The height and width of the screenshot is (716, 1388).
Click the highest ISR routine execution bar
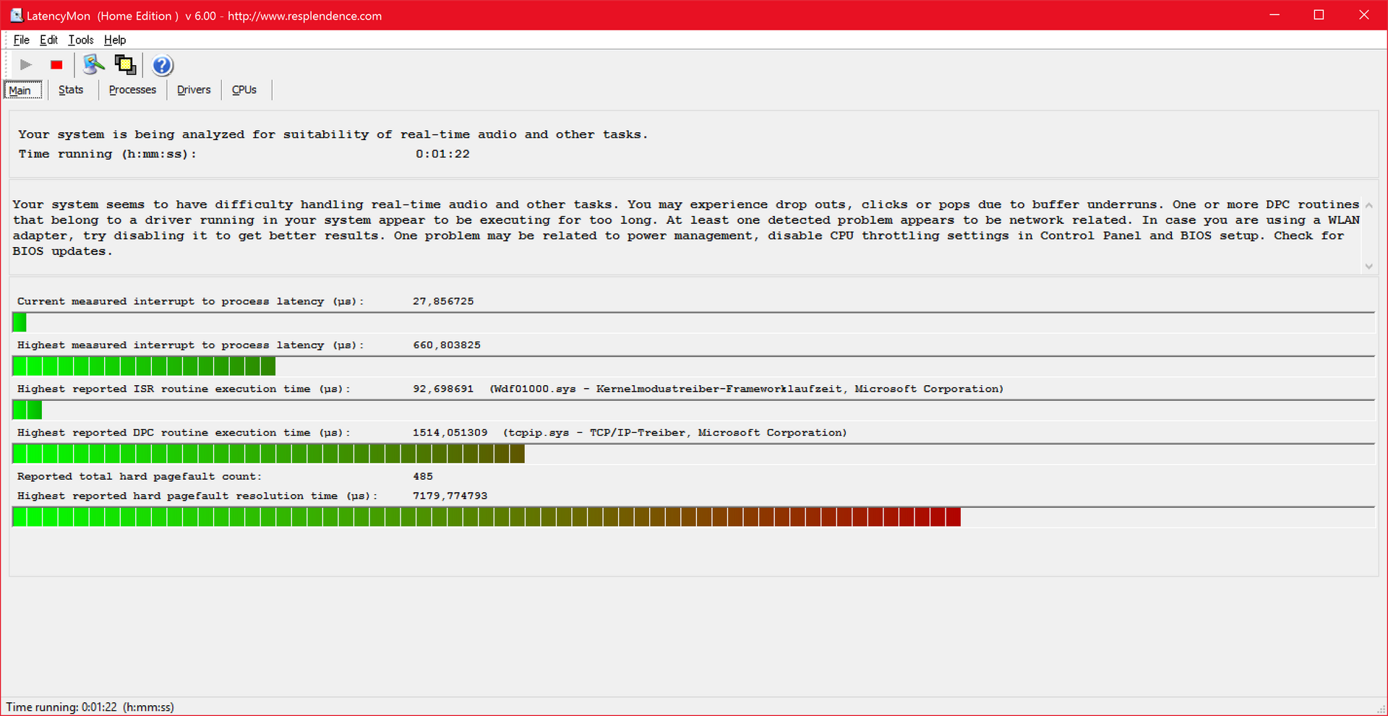(x=693, y=410)
